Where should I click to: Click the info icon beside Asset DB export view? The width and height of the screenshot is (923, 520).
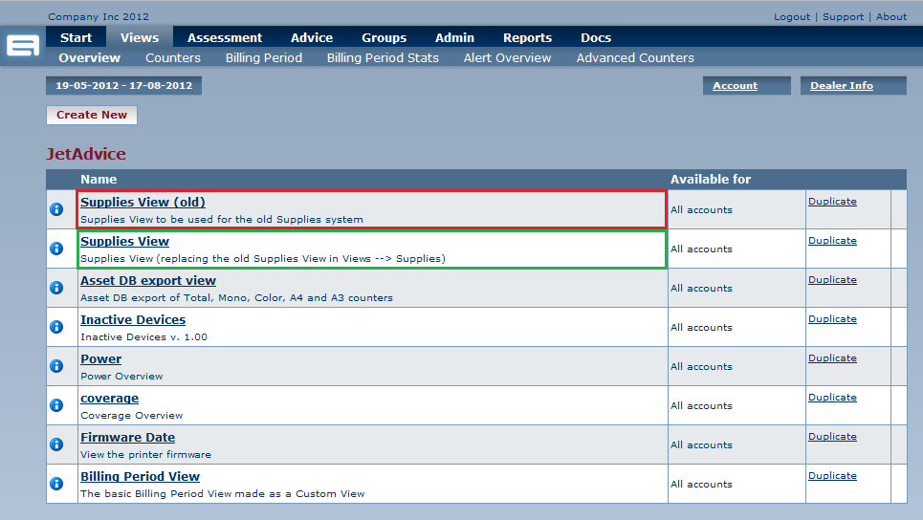(56, 288)
